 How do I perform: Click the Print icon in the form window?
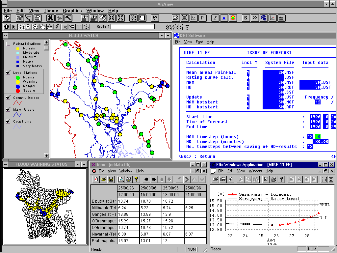click(129, 179)
